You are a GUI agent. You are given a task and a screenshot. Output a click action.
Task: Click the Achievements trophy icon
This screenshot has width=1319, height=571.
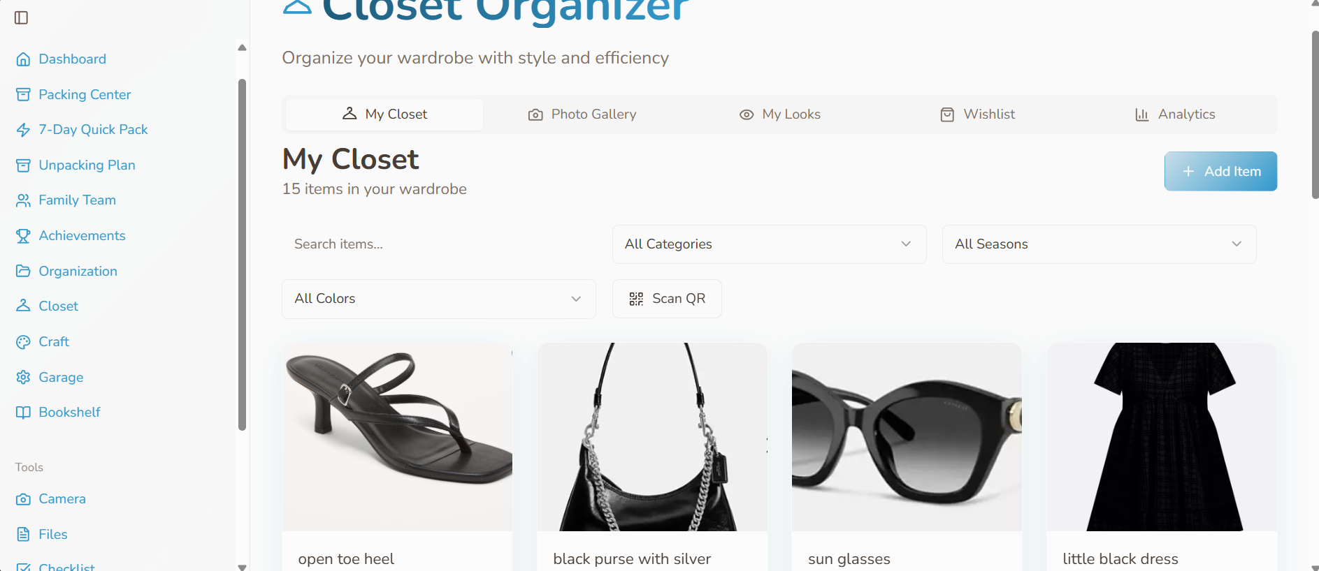pos(23,236)
